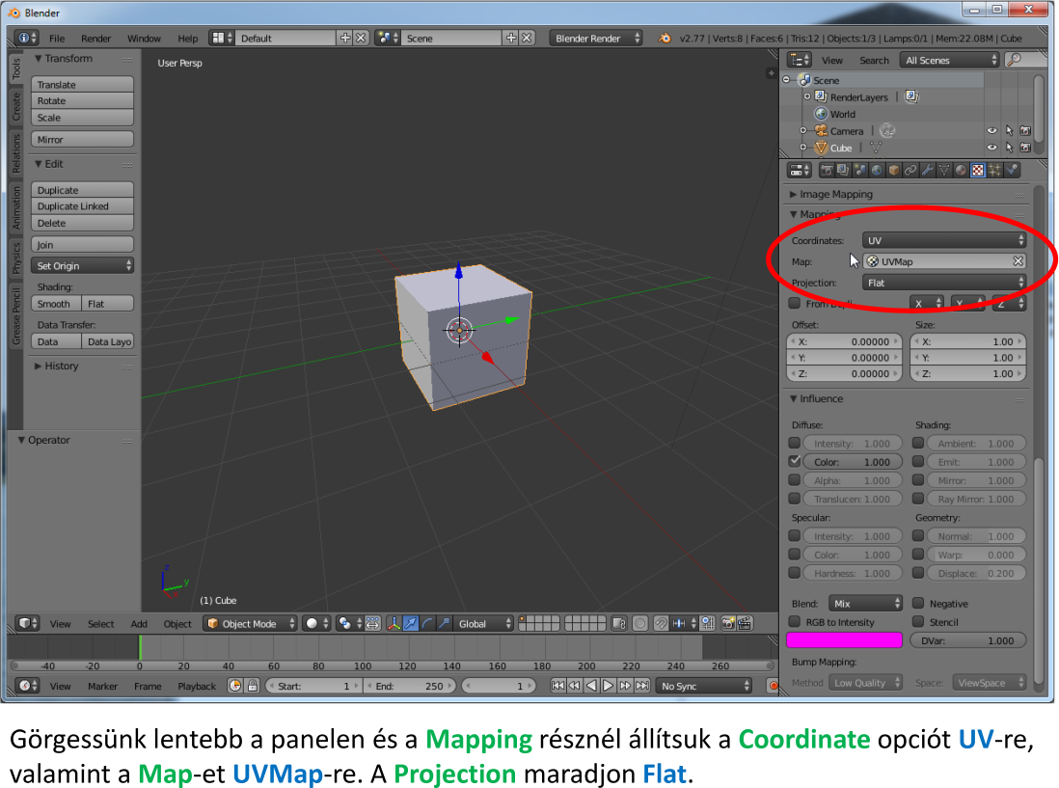Open the Global orientation dropdown
This screenshot has height=788, width=1059.
(483, 623)
